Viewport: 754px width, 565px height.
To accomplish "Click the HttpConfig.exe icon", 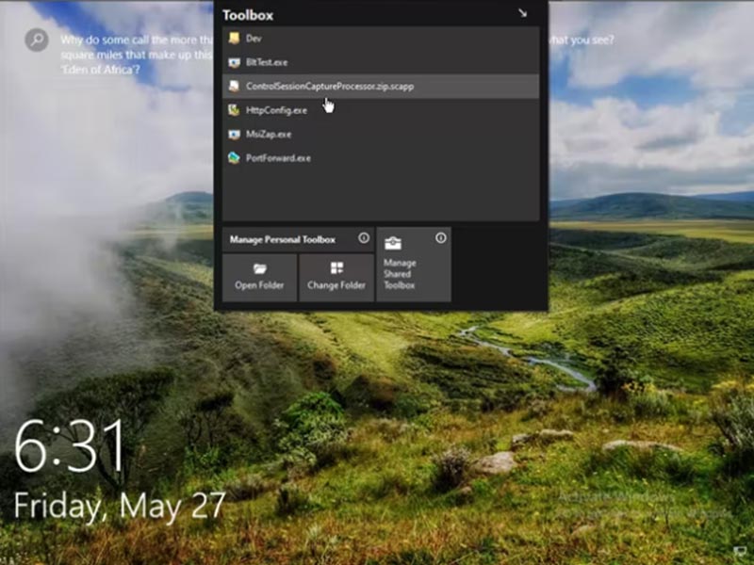I will pyautogui.click(x=234, y=110).
